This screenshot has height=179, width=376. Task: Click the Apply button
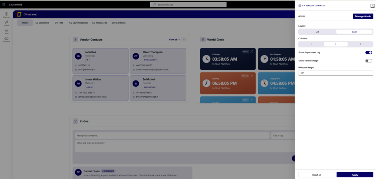[355, 175]
